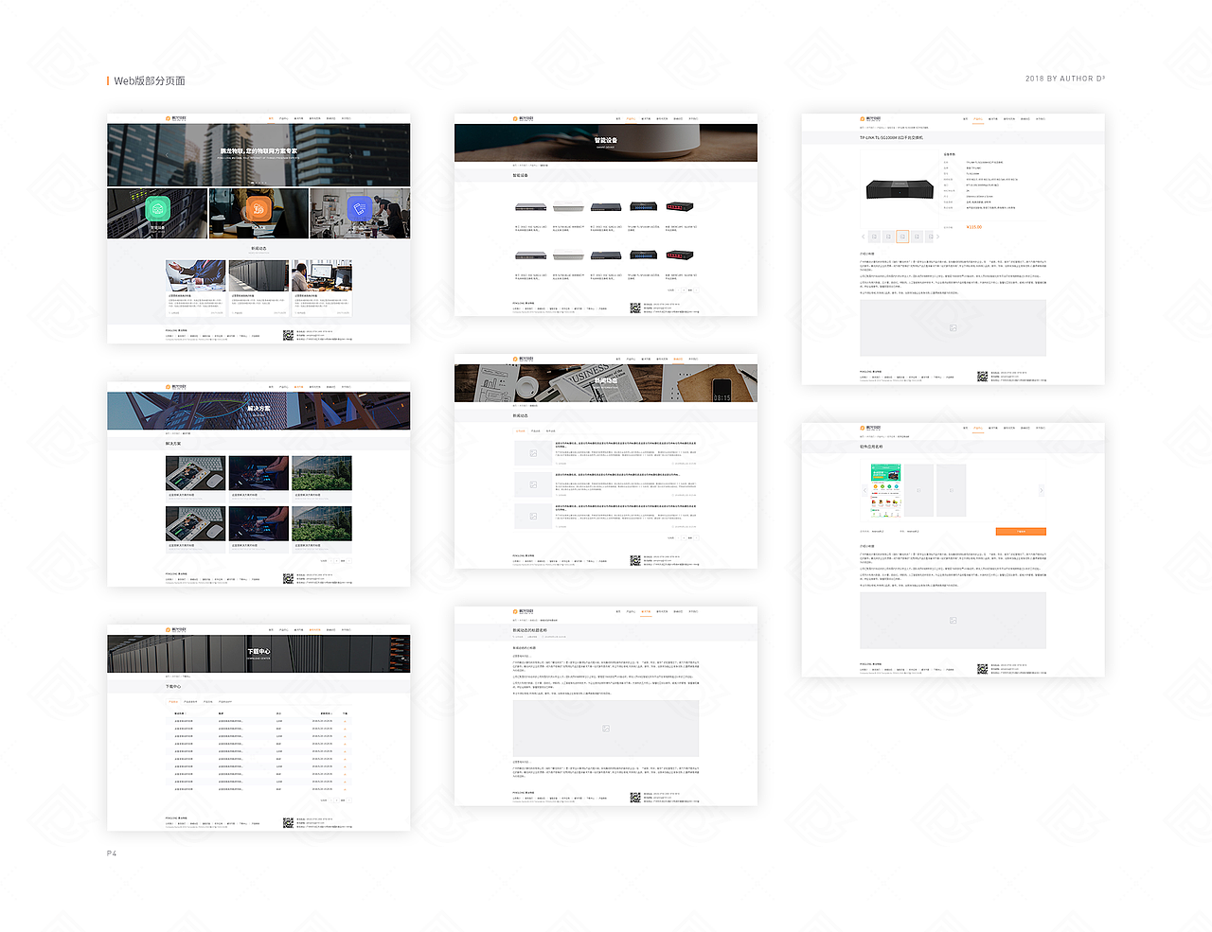This screenshot has height=932, width=1212.
Task: Click the large gray image placeholder on the TP-LINK page
Action: 954,327
